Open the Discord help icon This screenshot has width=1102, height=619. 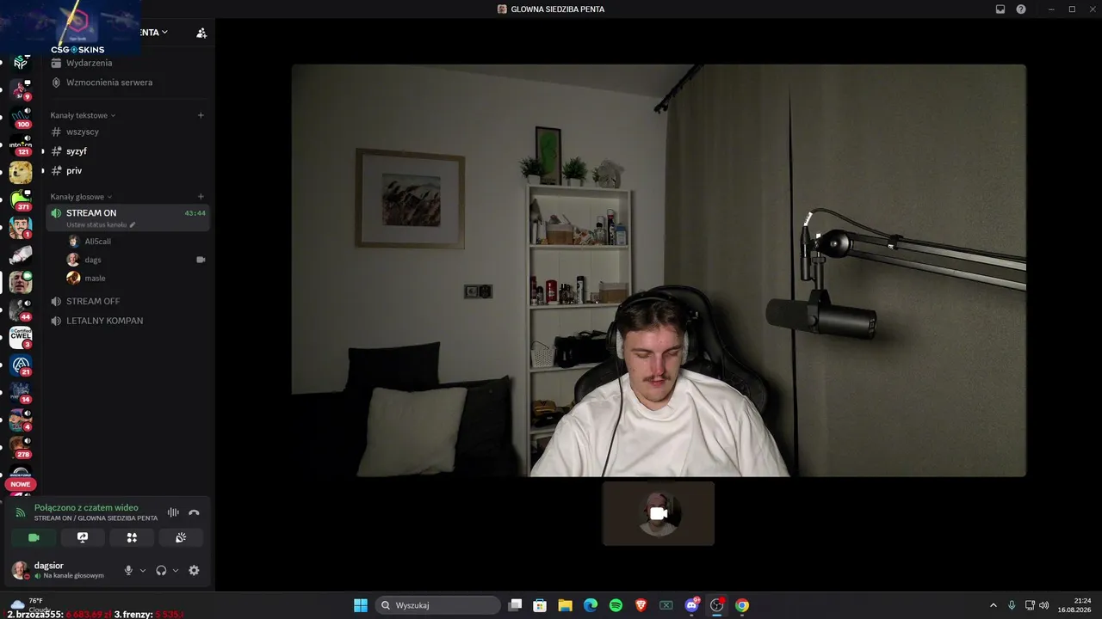1021,9
